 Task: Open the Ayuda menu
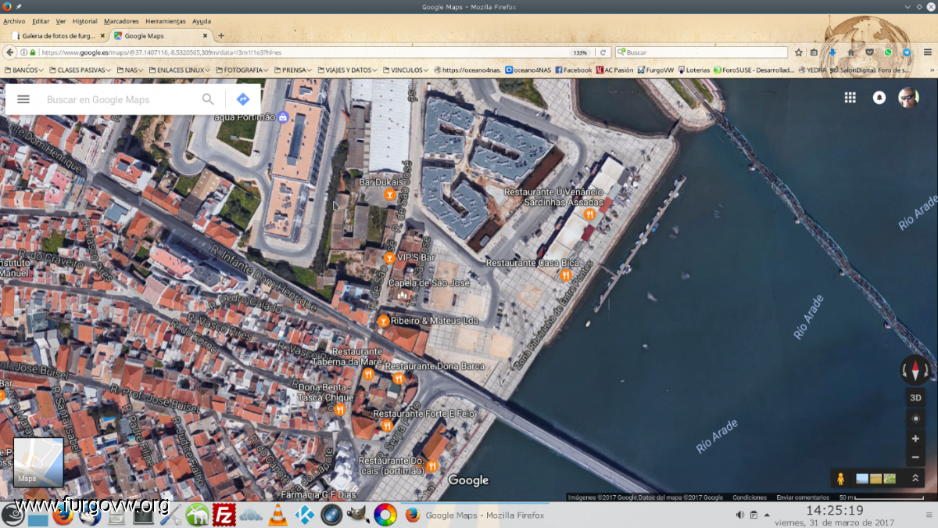point(202,21)
